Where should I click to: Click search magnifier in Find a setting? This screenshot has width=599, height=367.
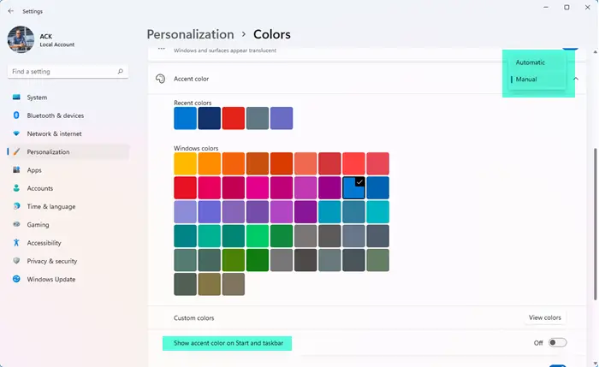[x=121, y=71]
